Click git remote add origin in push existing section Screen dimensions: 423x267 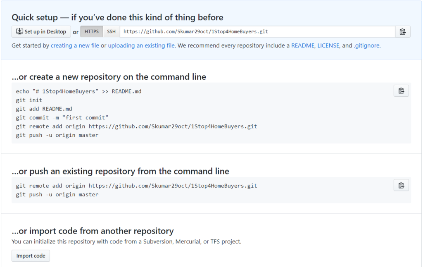pos(136,186)
